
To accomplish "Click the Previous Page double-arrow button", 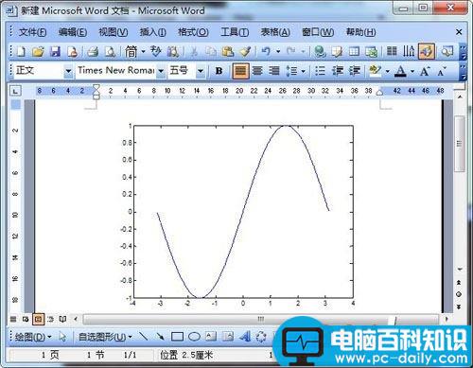I will (x=459, y=283).
